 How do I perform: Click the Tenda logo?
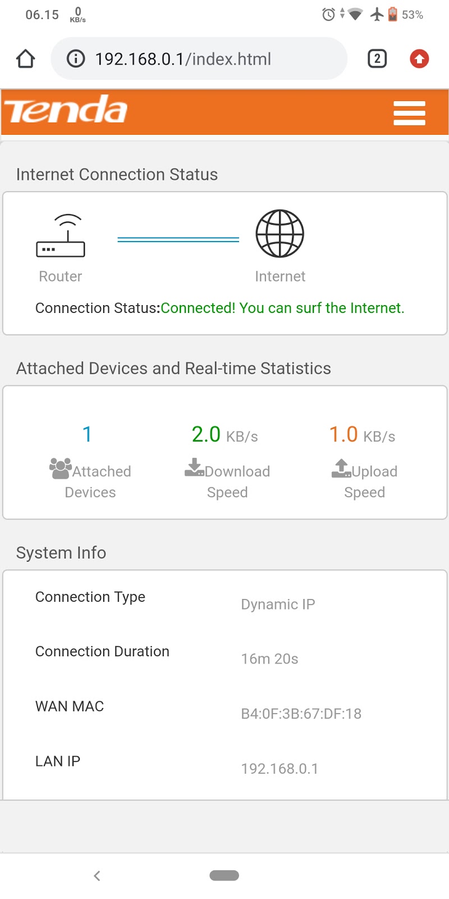(x=66, y=110)
